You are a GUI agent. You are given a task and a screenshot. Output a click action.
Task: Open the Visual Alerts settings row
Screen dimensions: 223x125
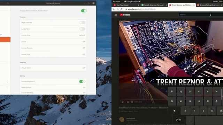click(53, 68)
